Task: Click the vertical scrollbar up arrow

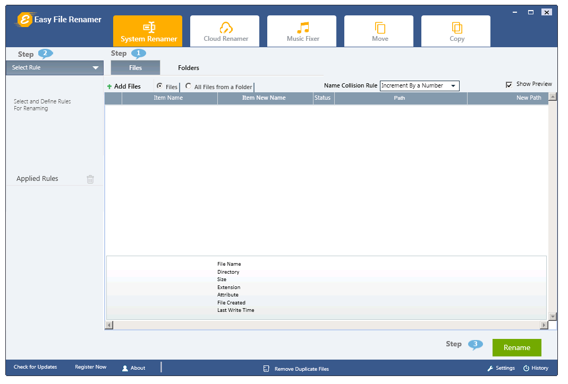Action: (x=553, y=97)
